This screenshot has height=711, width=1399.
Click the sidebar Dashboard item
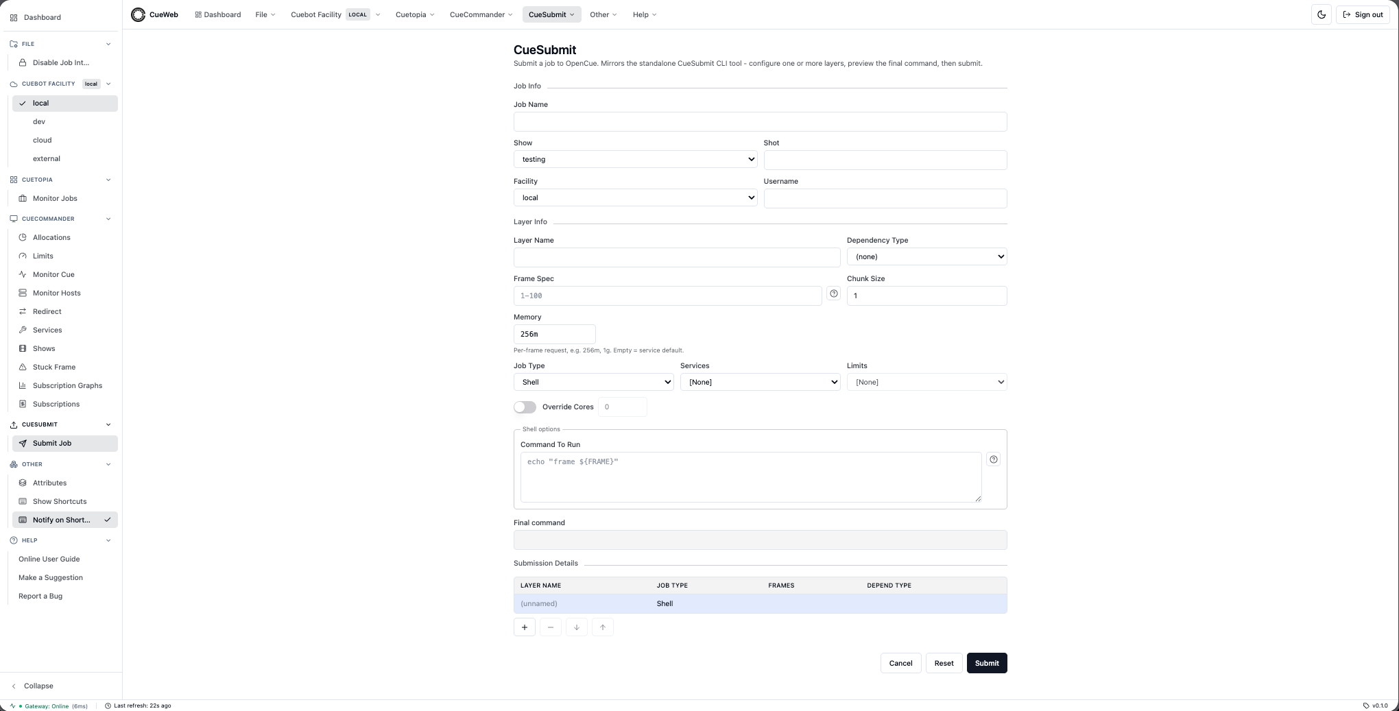coord(61,17)
